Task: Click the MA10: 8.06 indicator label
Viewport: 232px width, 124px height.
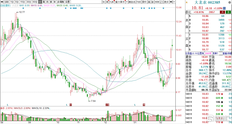Action: pyautogui.click(x=37, y=5)
